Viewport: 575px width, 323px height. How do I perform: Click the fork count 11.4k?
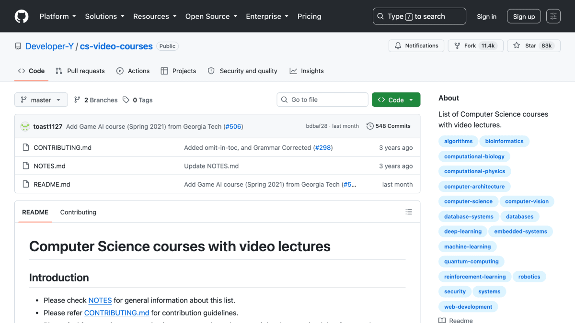click(488, 45)
